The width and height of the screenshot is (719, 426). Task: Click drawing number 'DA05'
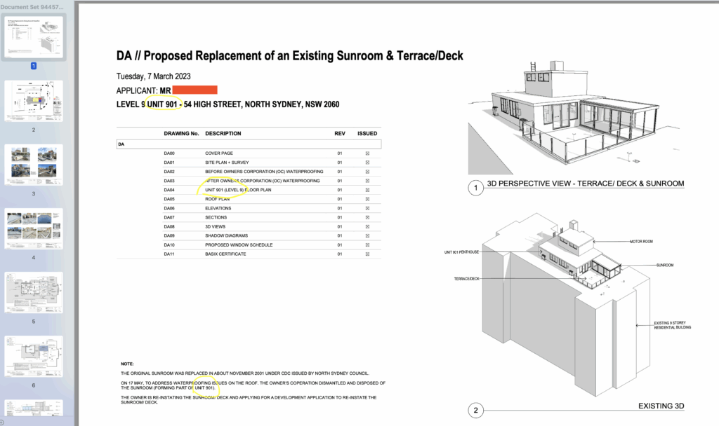pyautogui.click(x=169, y=199)
